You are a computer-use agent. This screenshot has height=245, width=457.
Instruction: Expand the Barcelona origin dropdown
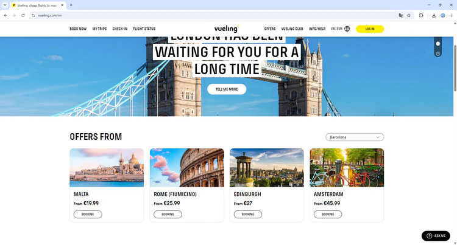[355, 137]
